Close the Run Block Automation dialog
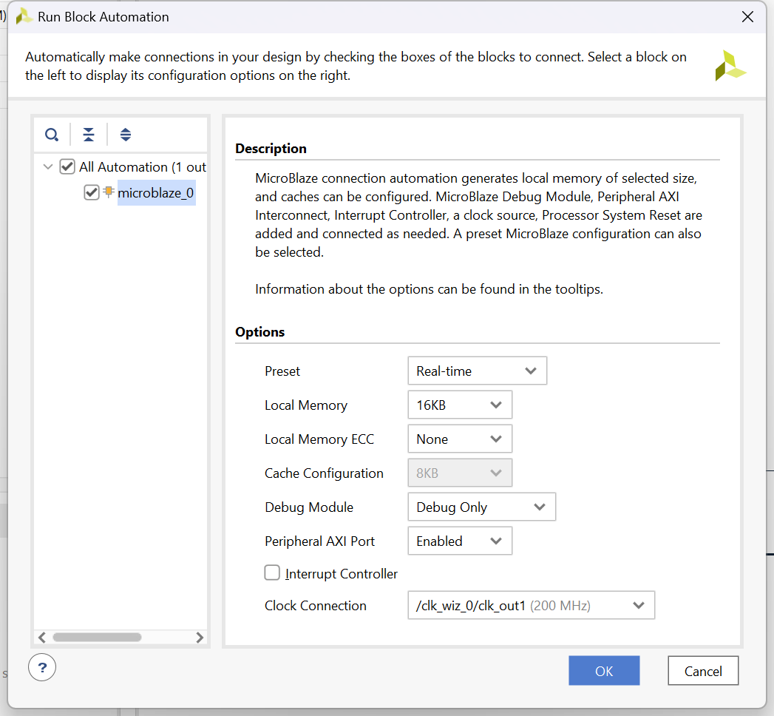 747,17
